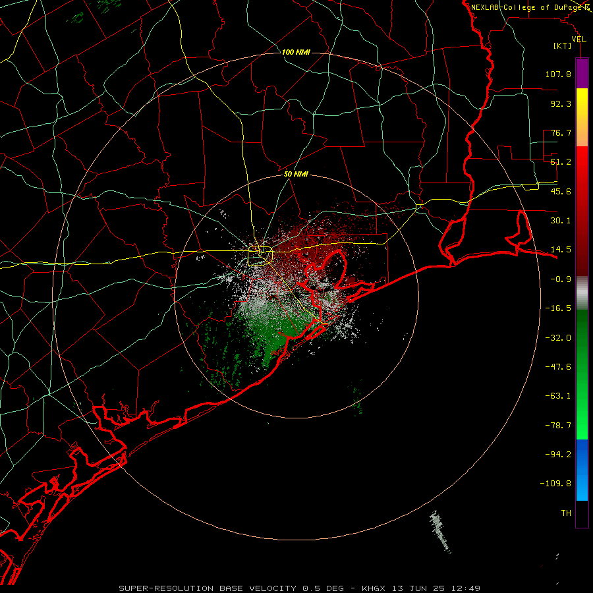Click the Super-Resolution Base Velocity caption
This screenshot has width=593, height=593.
300,588
